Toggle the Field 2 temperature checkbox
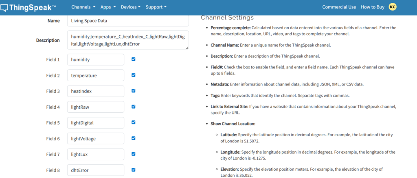417x178 pixels. [x=134, y=75]
